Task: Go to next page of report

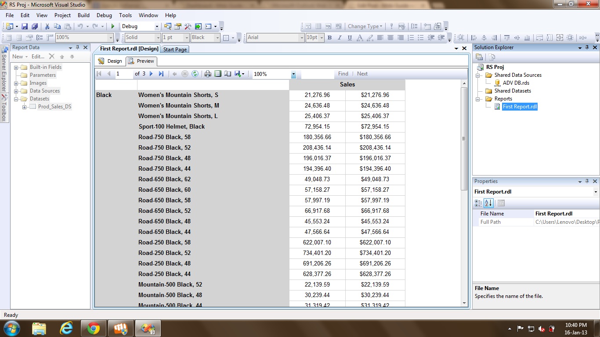Action: 152,74
